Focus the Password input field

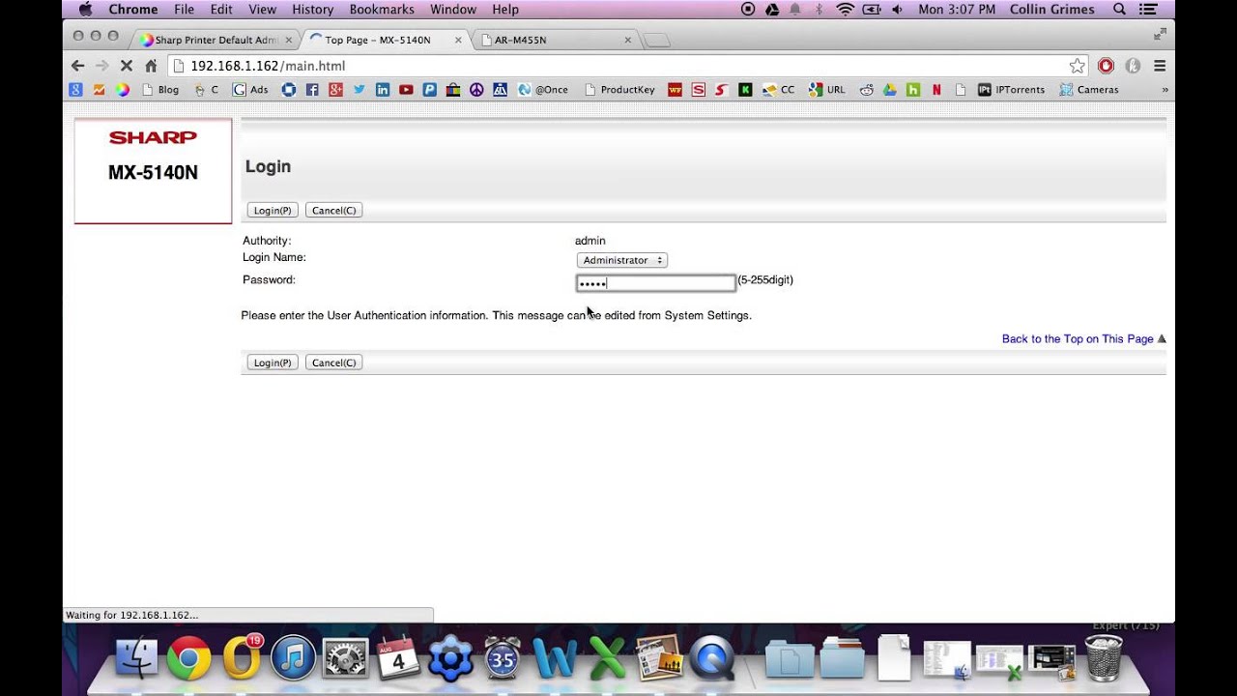click(656, 283)
